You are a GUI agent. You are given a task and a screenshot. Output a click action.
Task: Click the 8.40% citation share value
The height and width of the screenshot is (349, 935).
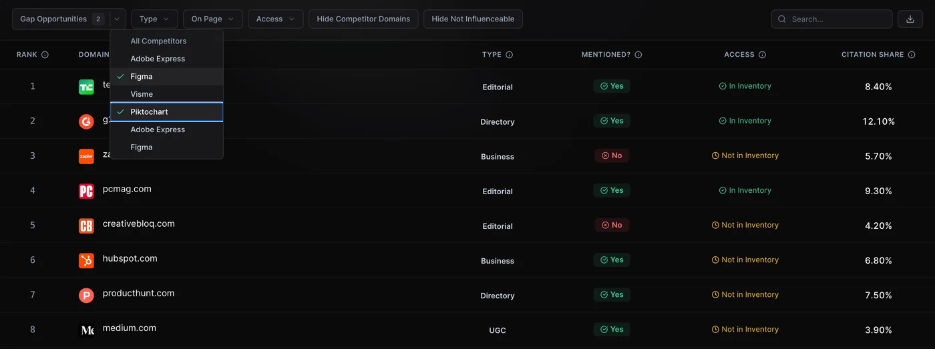point(878,87)
